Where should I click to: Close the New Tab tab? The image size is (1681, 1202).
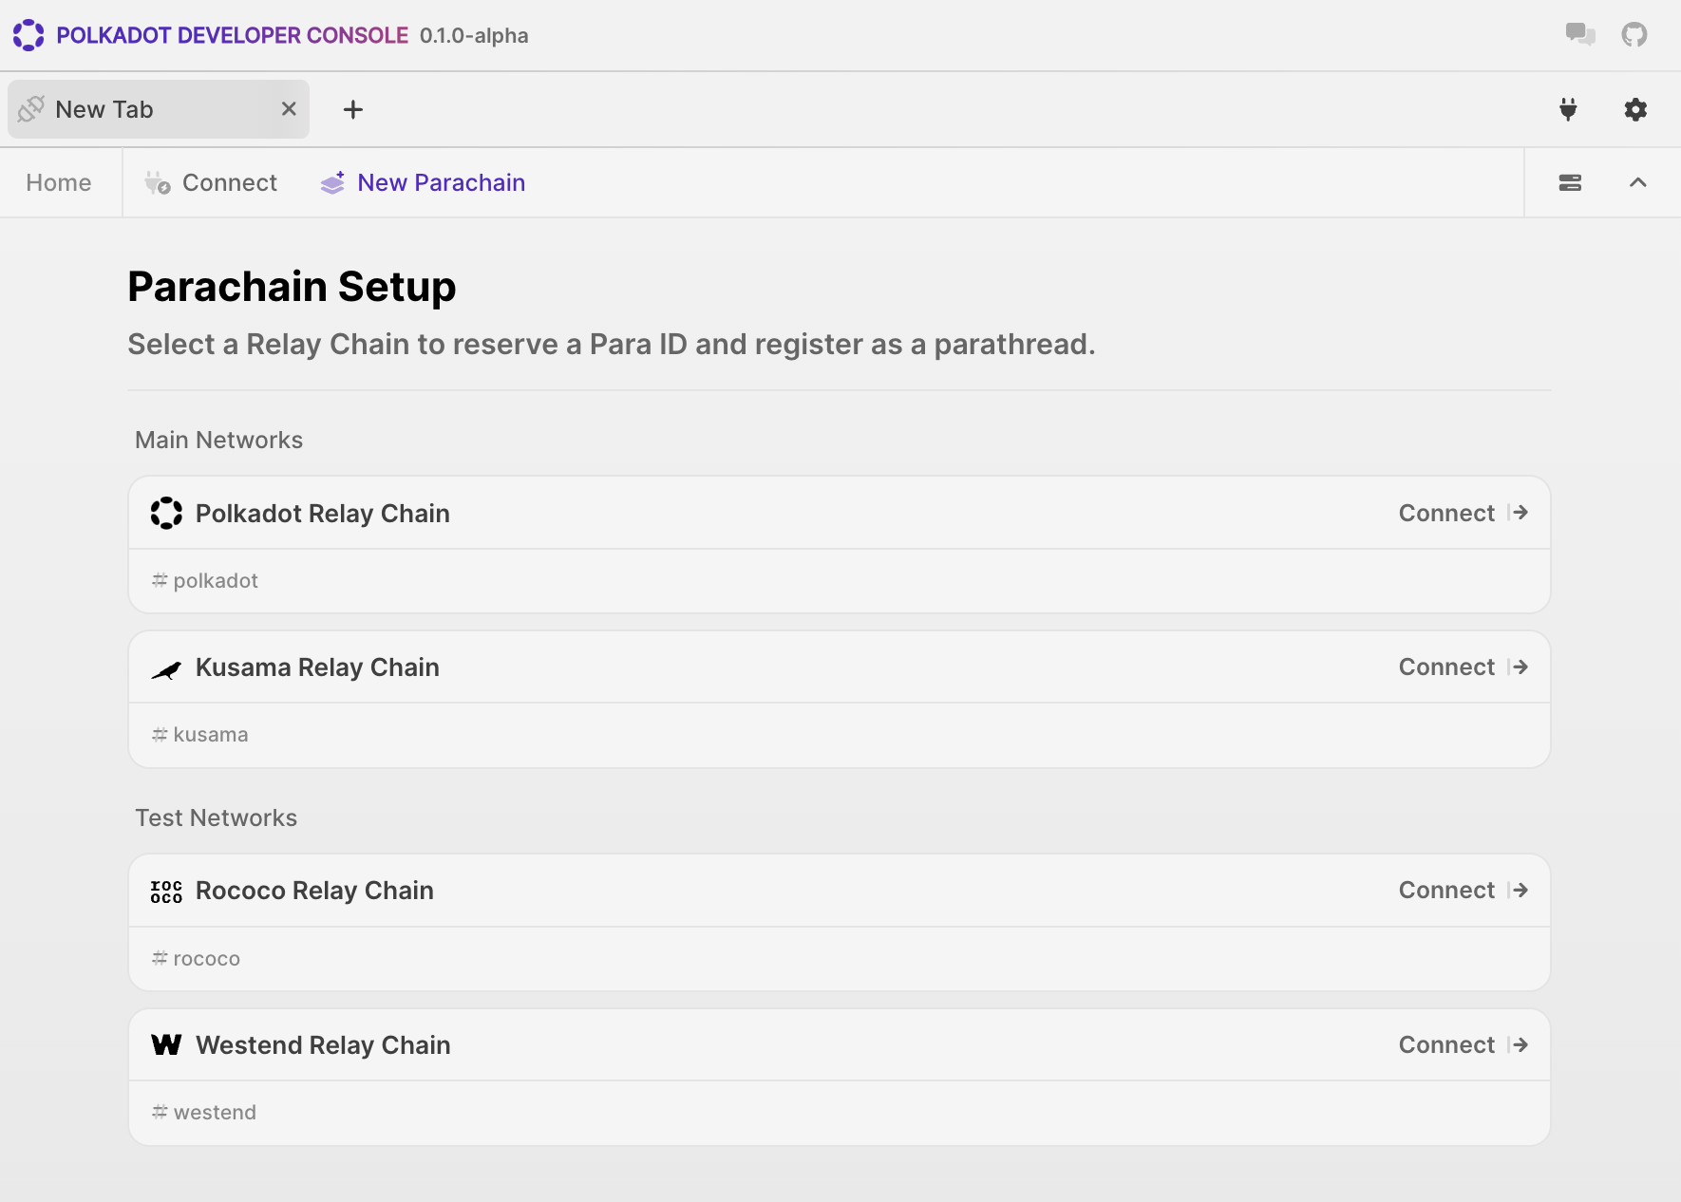289,109
